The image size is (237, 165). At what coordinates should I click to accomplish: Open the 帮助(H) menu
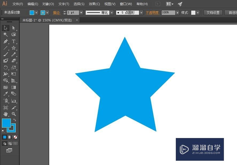click(x=142, y=4)
